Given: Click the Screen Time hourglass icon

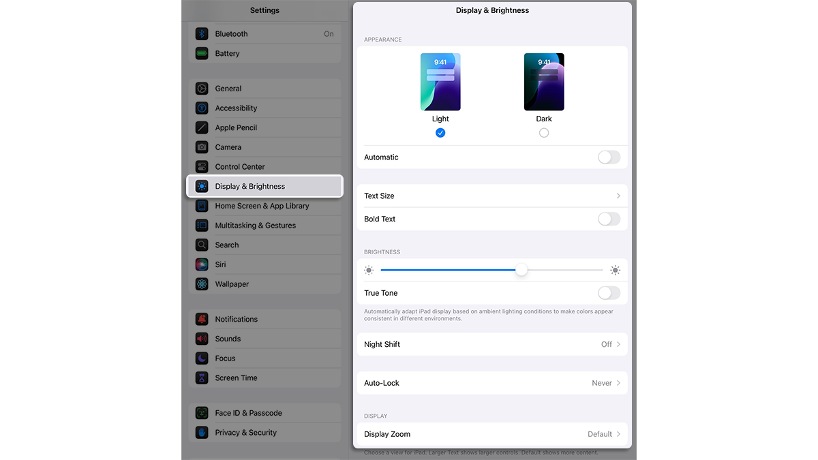Looking at the screenshot, I should tap(202, 378).
